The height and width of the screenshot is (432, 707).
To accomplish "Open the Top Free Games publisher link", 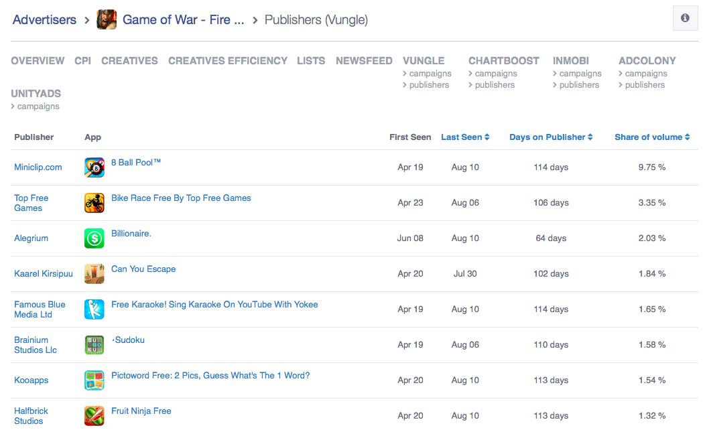I will pos(31,203).
